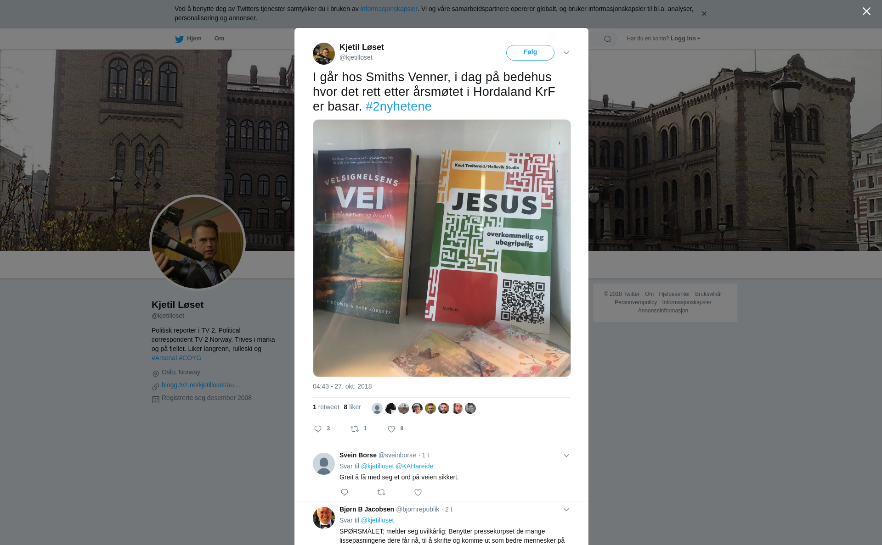Open the informasjonskapsler link in banner
Image resolution: width=882 pixels, height=545 pixels.
click(389, 9)
